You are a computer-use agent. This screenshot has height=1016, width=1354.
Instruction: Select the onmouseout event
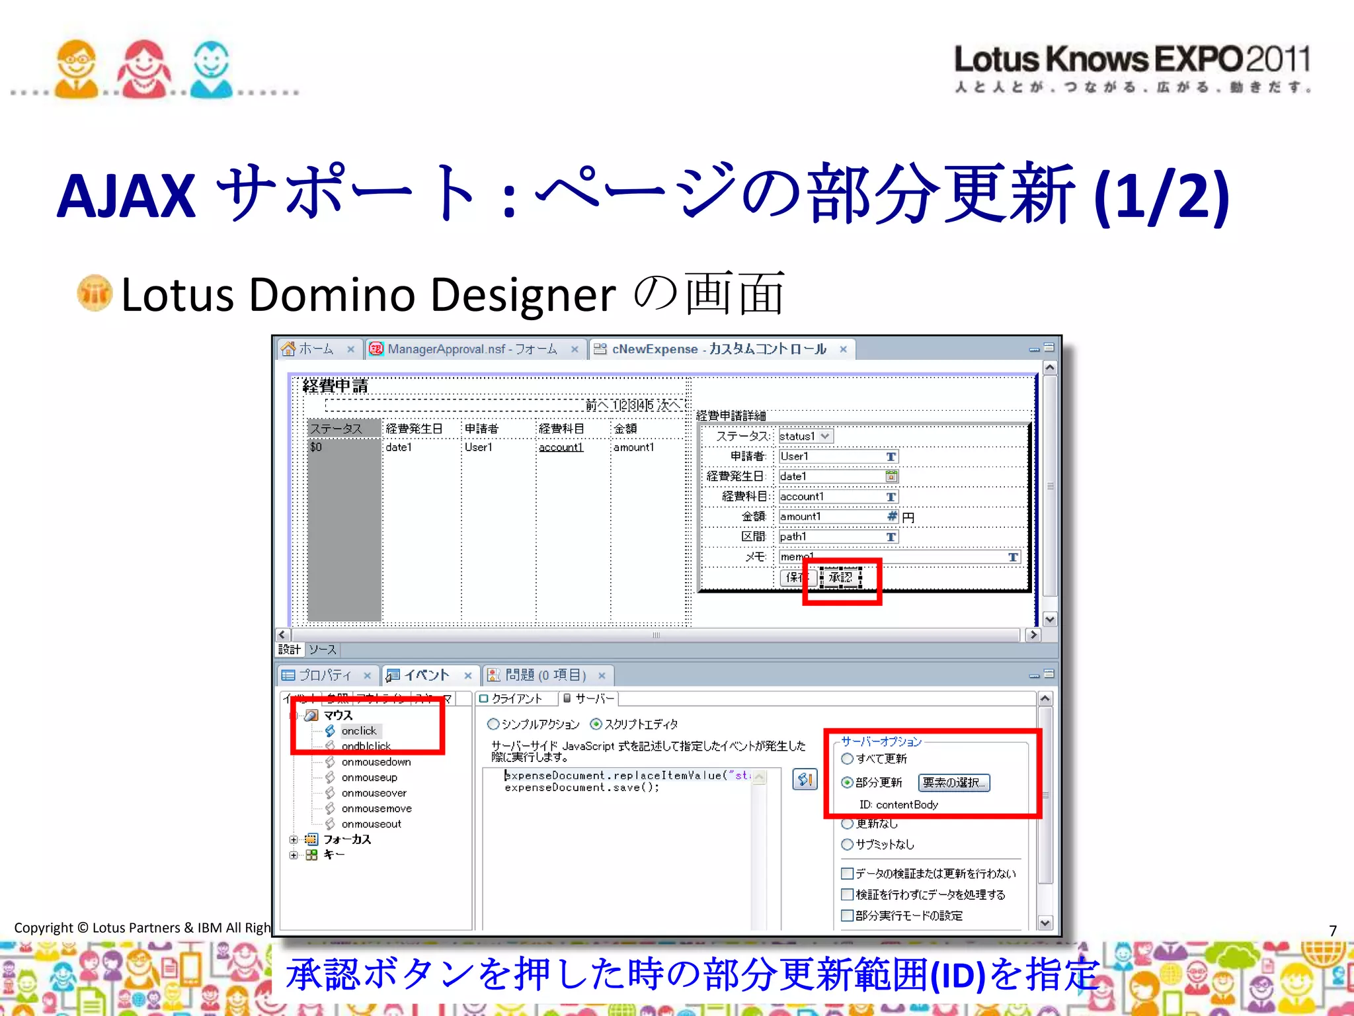tap(371, 824)
